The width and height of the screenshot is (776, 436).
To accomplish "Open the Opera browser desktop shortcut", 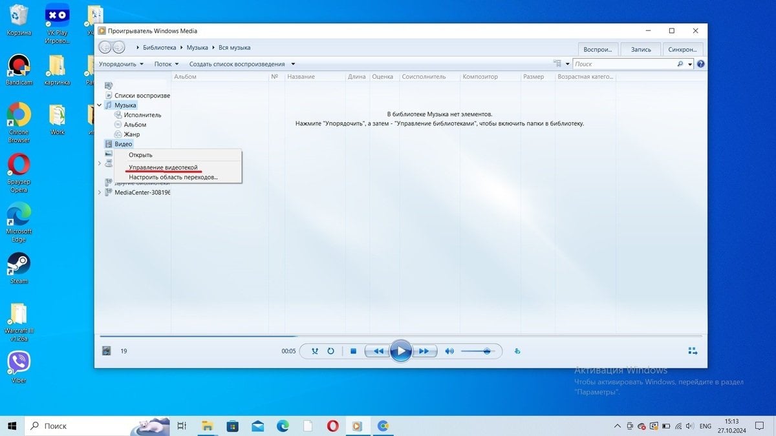I will coord(19,173).
